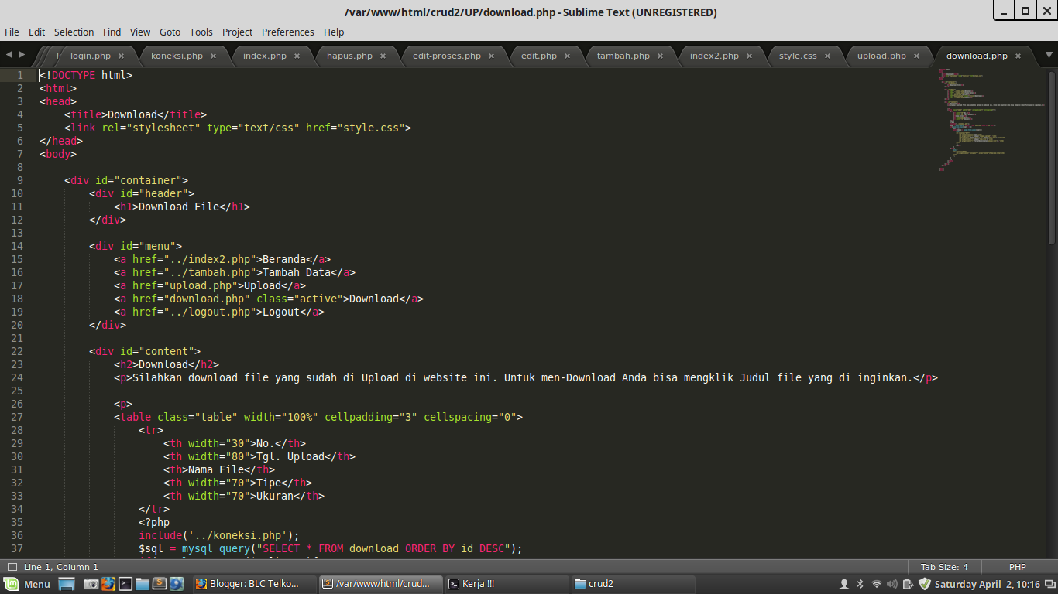The image size is (1058, 594).
Task: Close the login.php tab
Action: [x=122, y=56]
